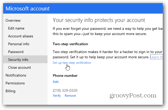Open the Password settings page
168x110 pixels.
point(16,52)
